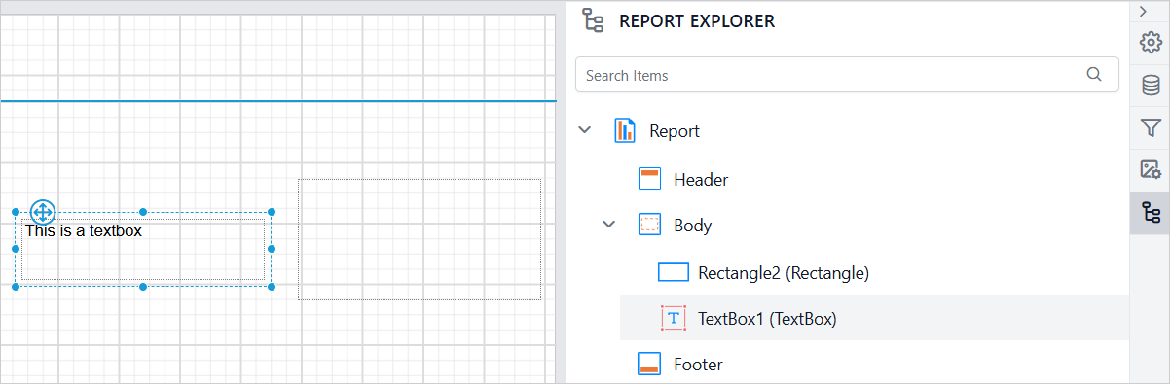This screenshot has height=384, width=1170.
Task: Select Header in the report explorer
Action: click(x=701, y=179)
